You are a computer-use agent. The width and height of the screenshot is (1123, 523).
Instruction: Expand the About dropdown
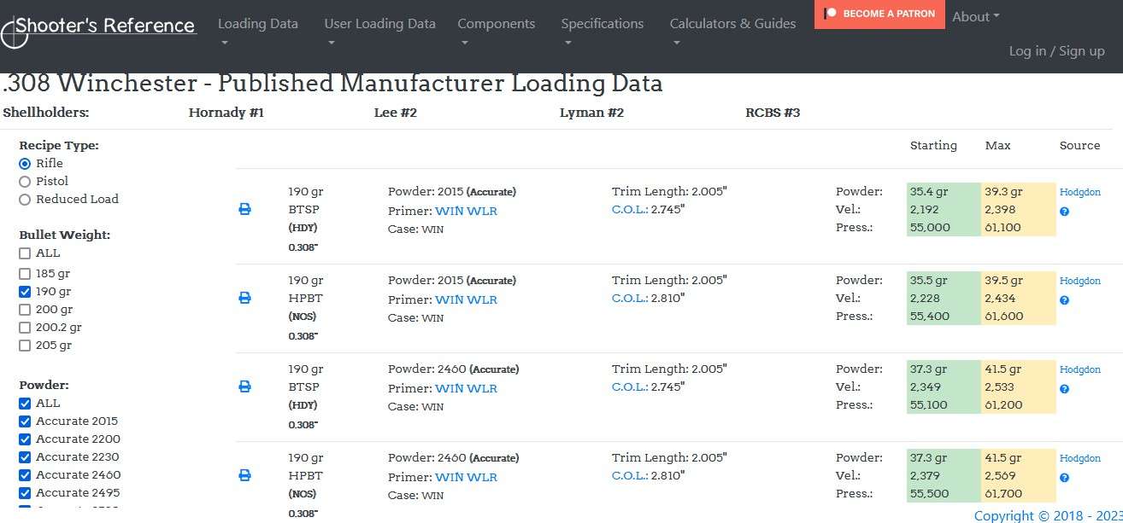pyautogui.click(x=976, y=16)
